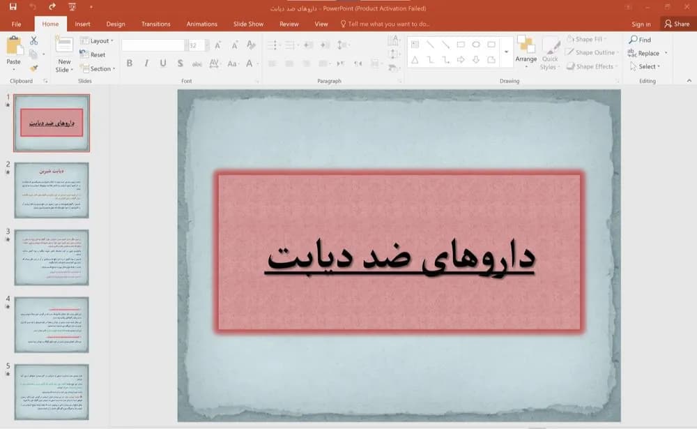Viewport: 697px width, 429px height.
Task: Save the presentation using the floppy disk icon
Action: point(13,7)
